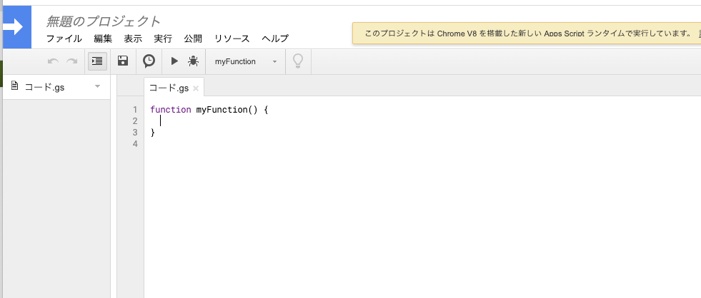Screen dimensions: 701x298
Task: Open the ファイル menu
Action: [x=64, y=38]
